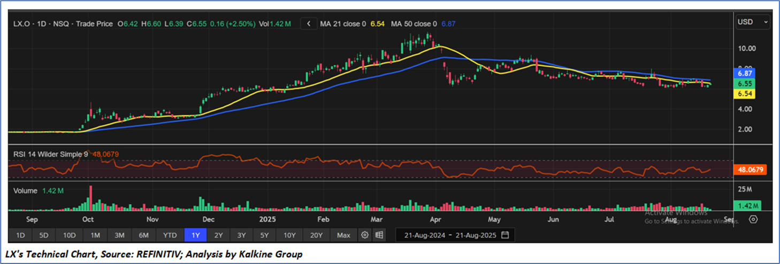Image resolution: width=780 pixels, height=264 pixels.
Task: Click the date range field 21-Aug-2024 to 21-Aug-2025
Action: (x=450, y=235)
